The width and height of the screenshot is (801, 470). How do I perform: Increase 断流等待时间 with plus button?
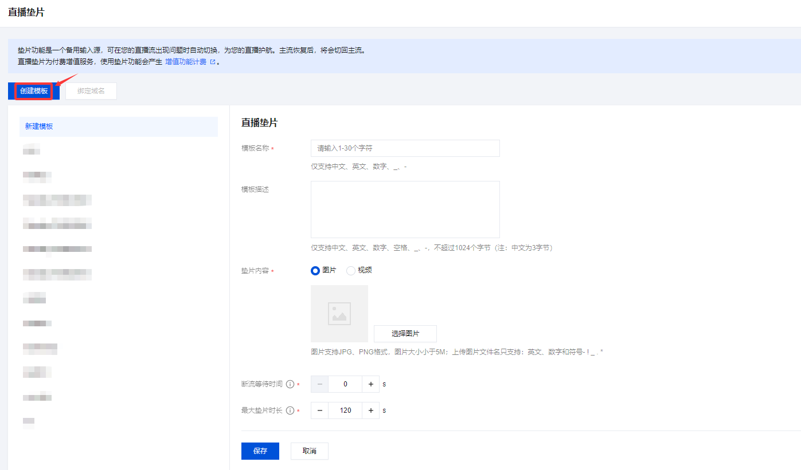(371, 384)
